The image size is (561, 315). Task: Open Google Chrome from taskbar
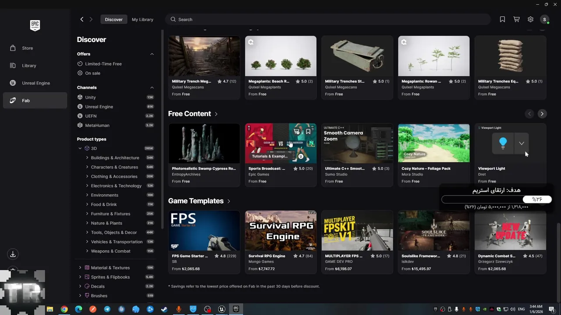pyautogui.click(x=64, y=309)
